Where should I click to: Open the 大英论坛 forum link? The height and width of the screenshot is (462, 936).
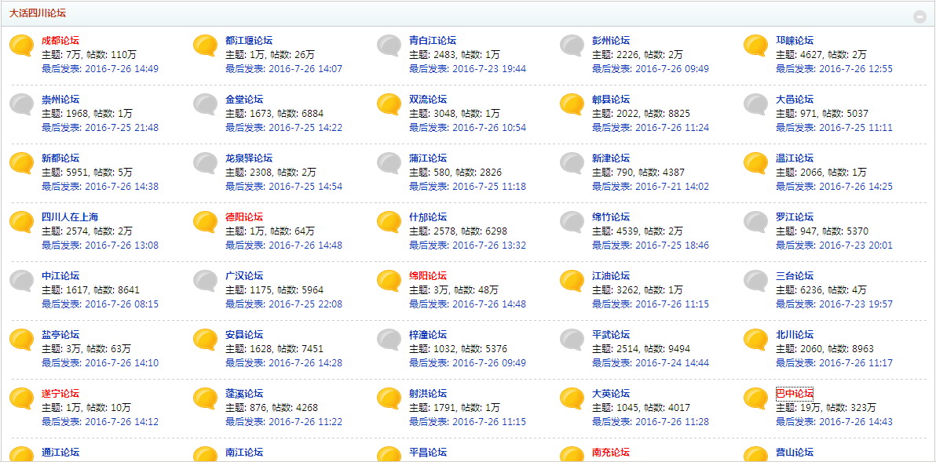(611, 394)
